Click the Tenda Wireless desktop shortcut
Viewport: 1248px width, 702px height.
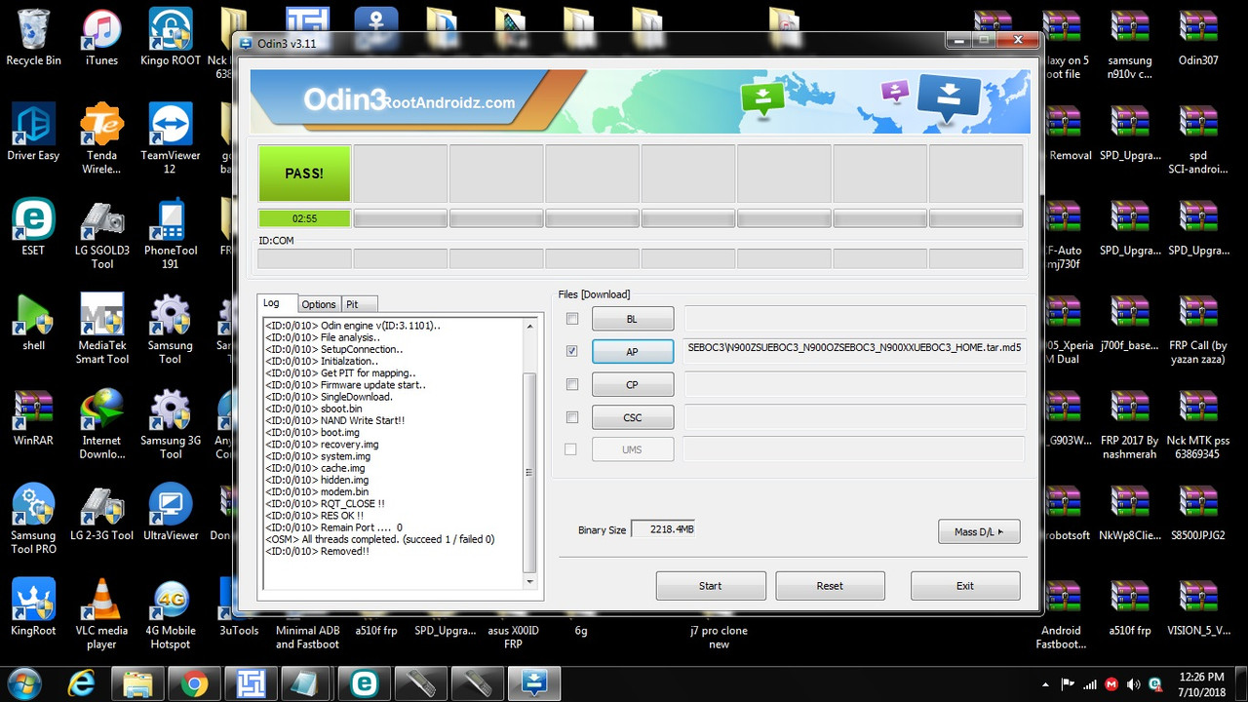coord(101,139)
